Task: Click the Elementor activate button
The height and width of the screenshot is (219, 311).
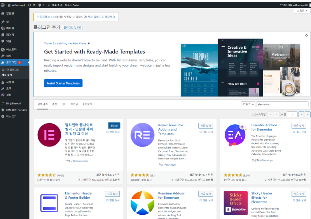Action: click(114, 125)
